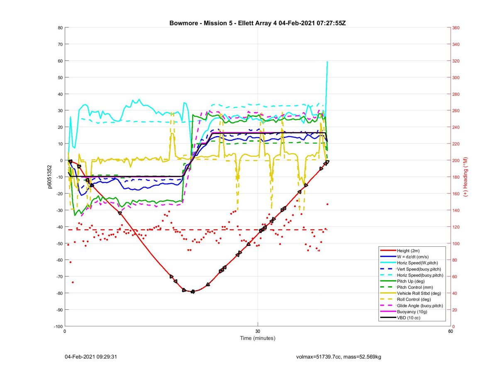Select the right axis tick label "340"

point(456,44)
